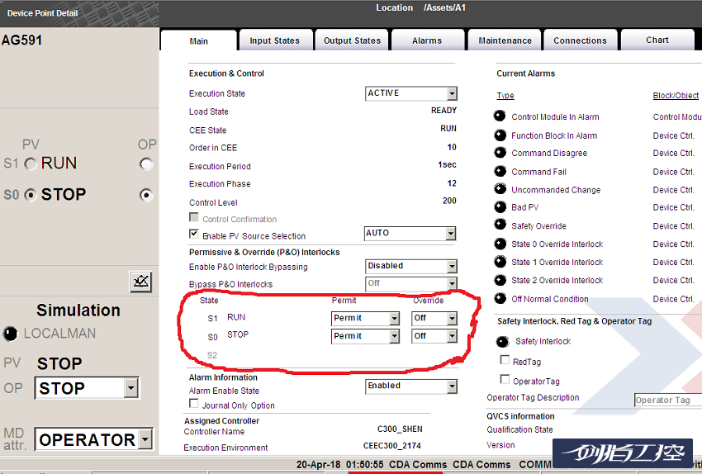Enable the RedTag checkbox
This screenshot has width=702, height=474.
point(505,361)
